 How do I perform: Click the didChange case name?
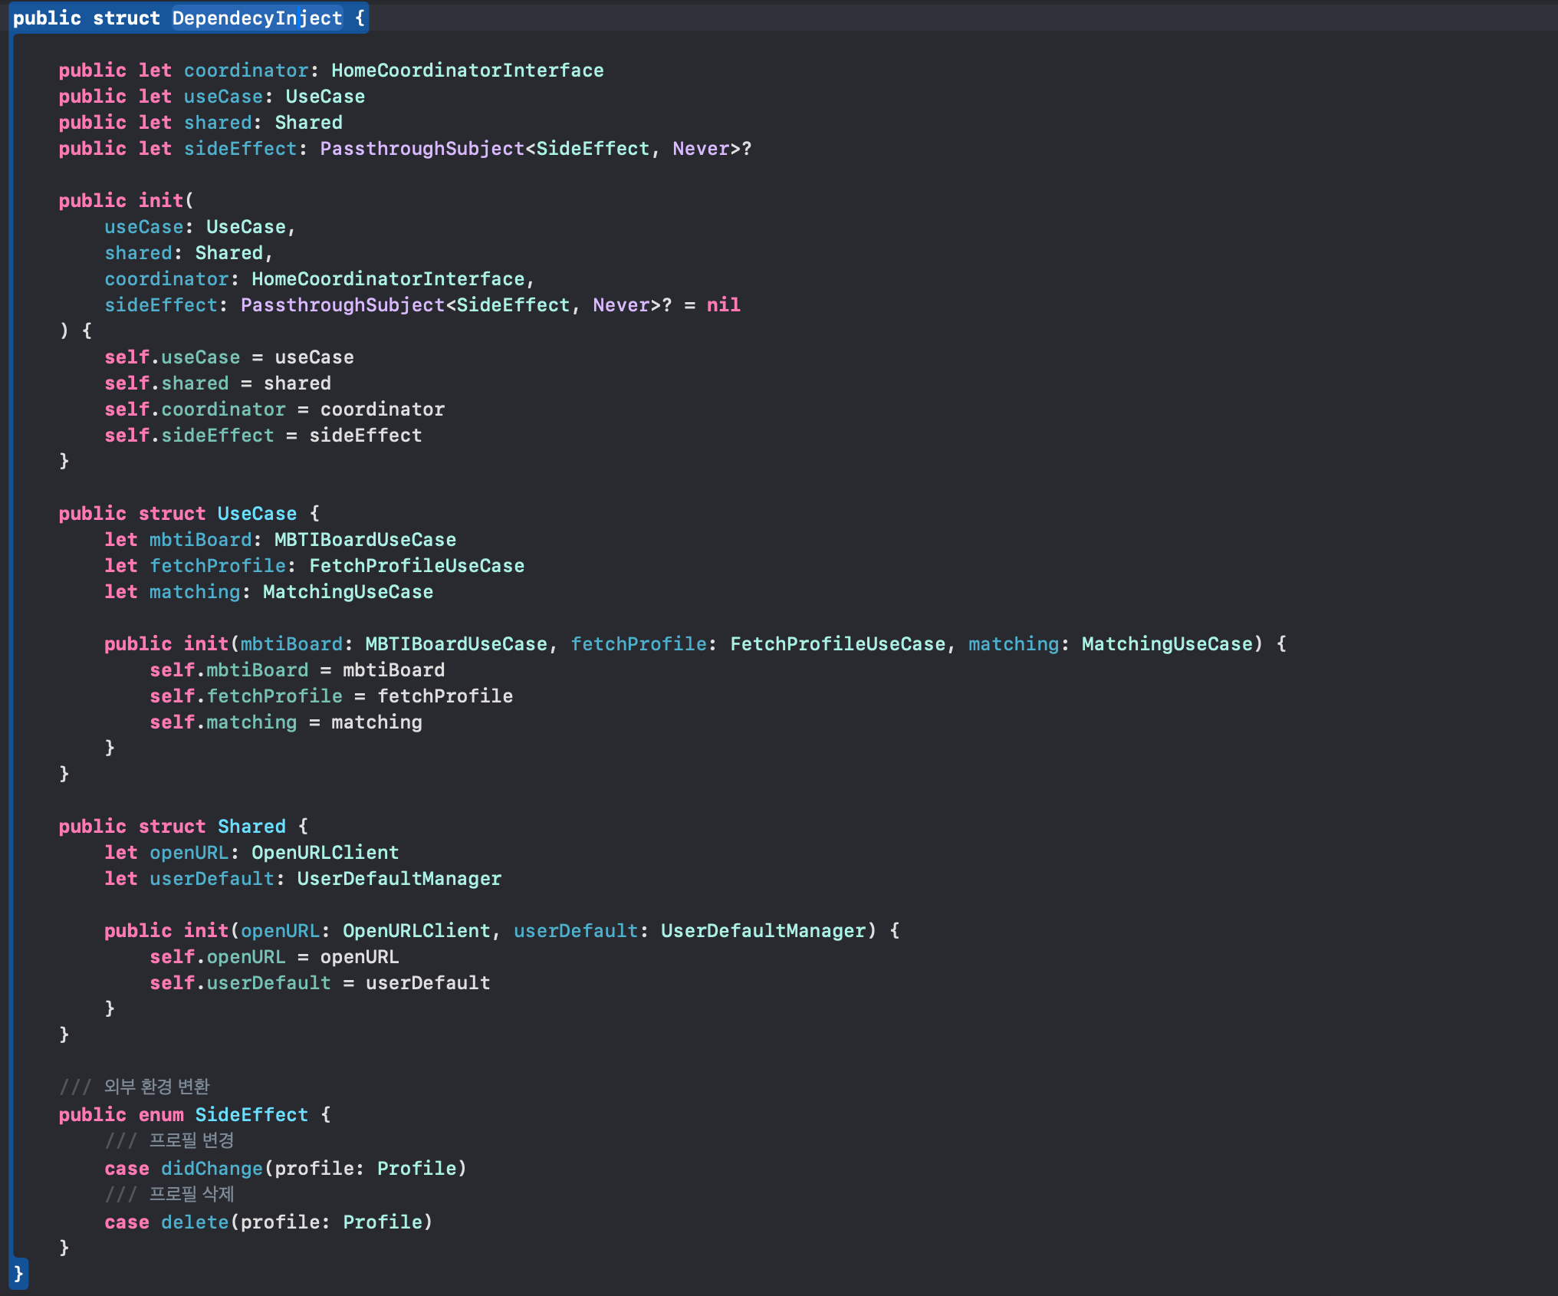click(x=212, y=1169)
